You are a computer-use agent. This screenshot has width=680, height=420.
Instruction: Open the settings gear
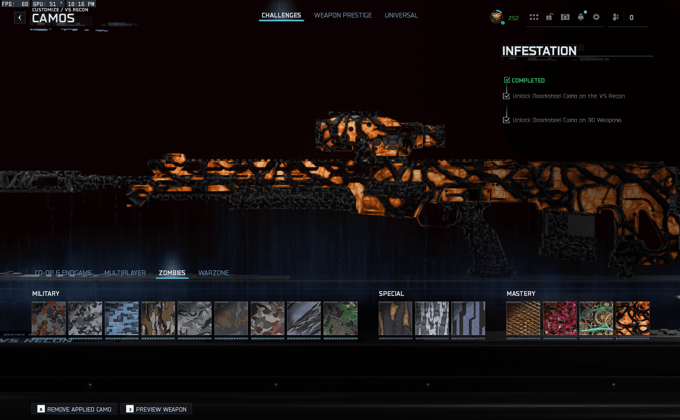[x=596, y=18]
